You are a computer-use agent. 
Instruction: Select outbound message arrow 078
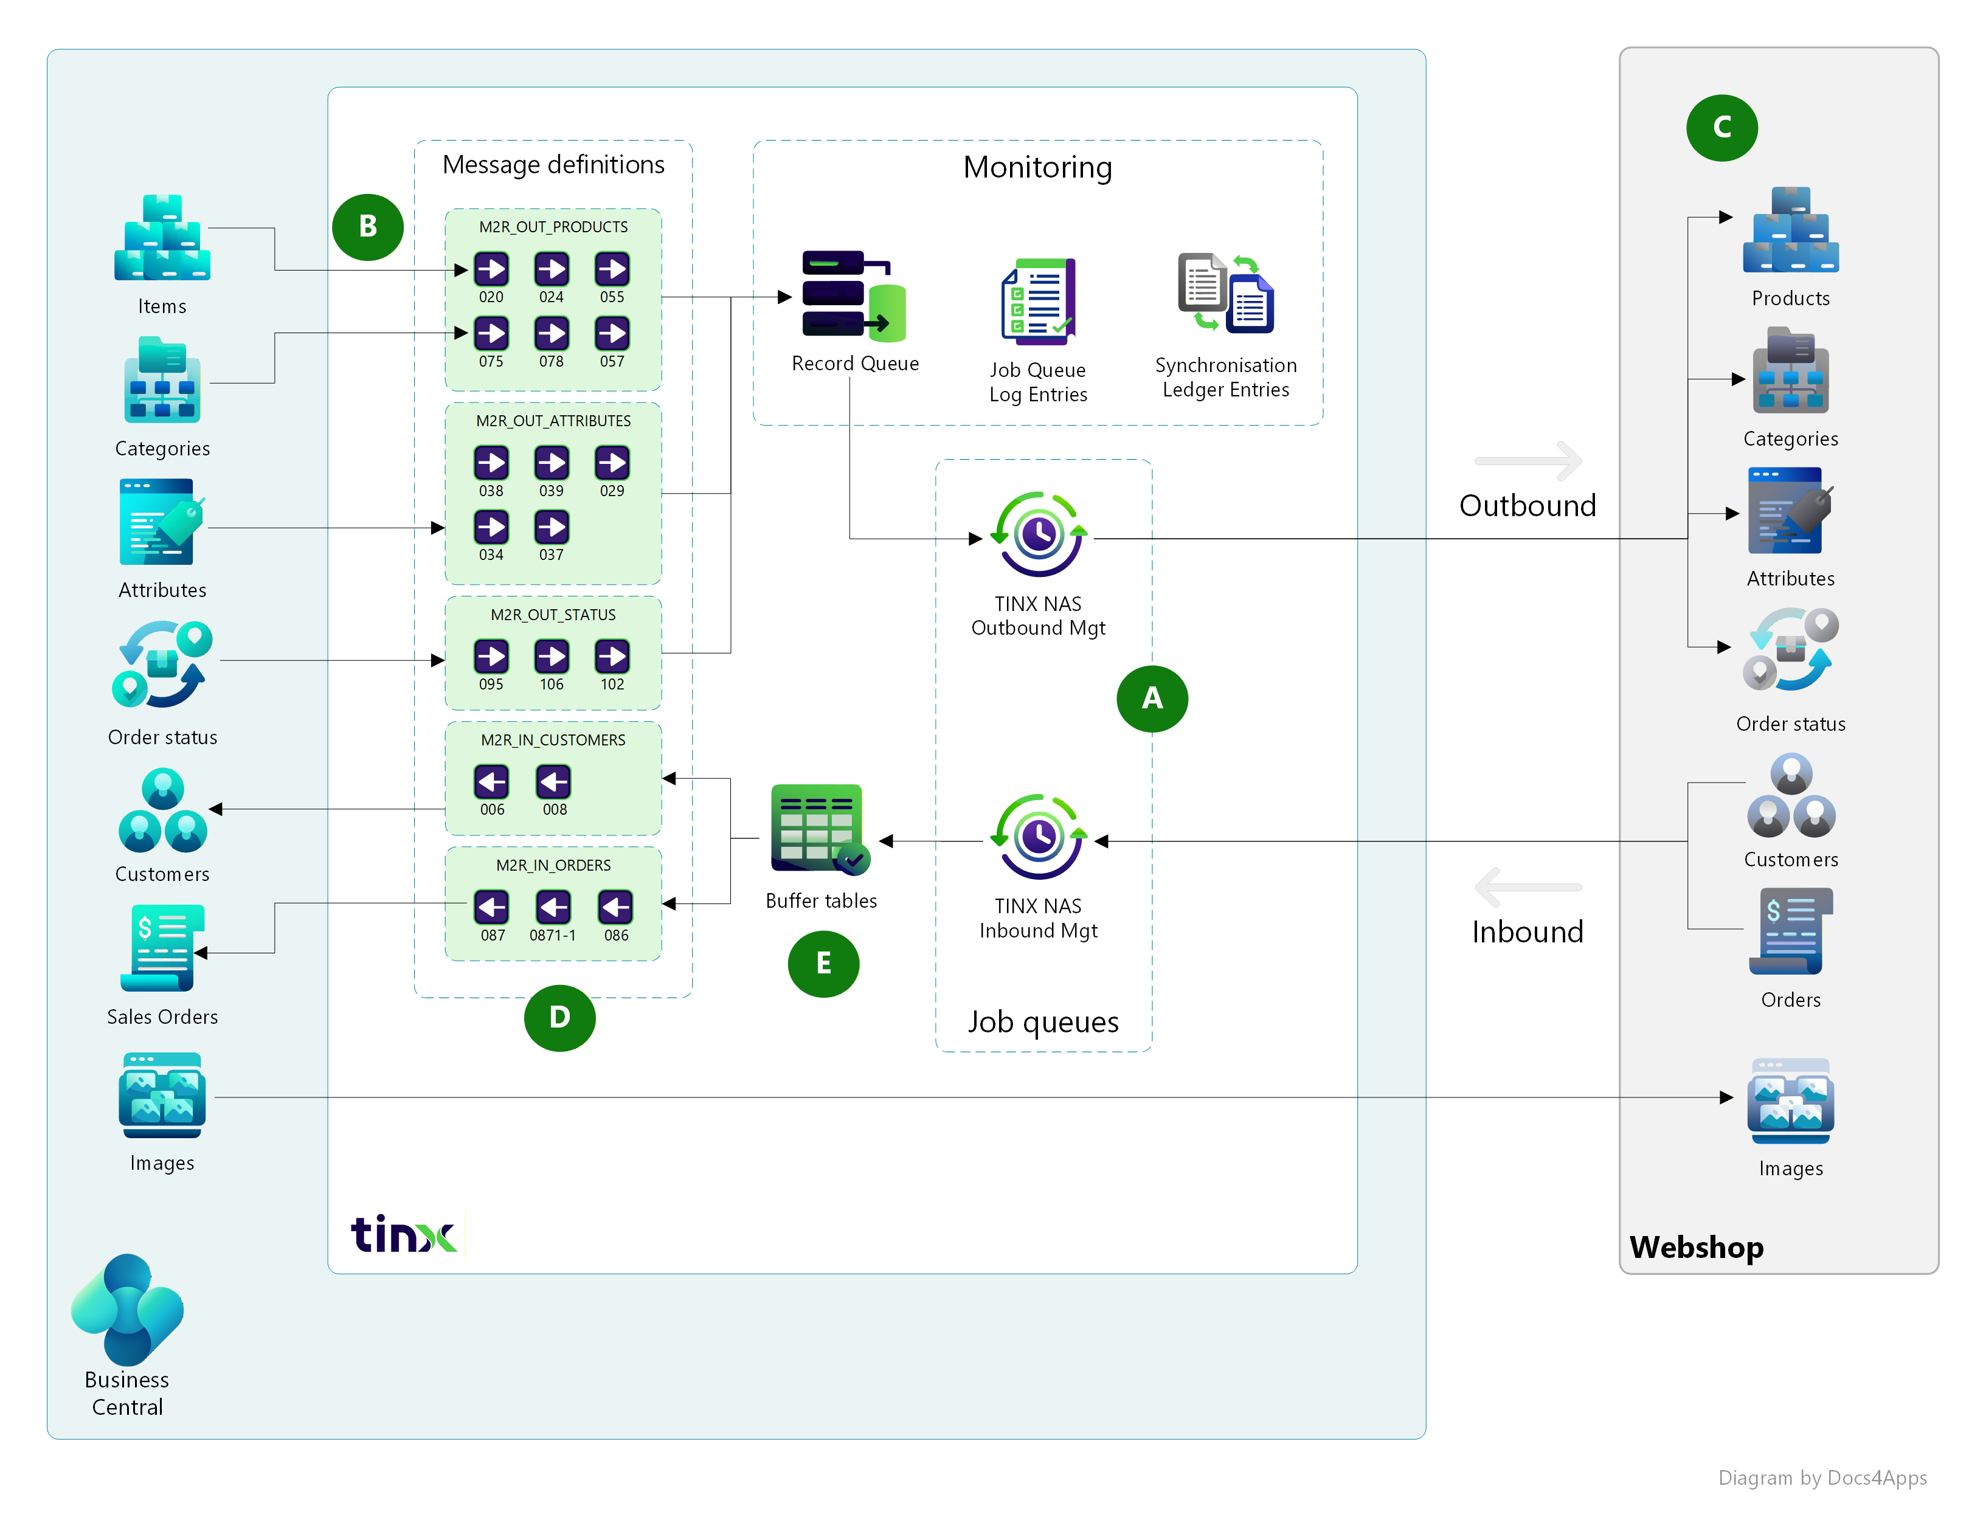pos(551,334)
